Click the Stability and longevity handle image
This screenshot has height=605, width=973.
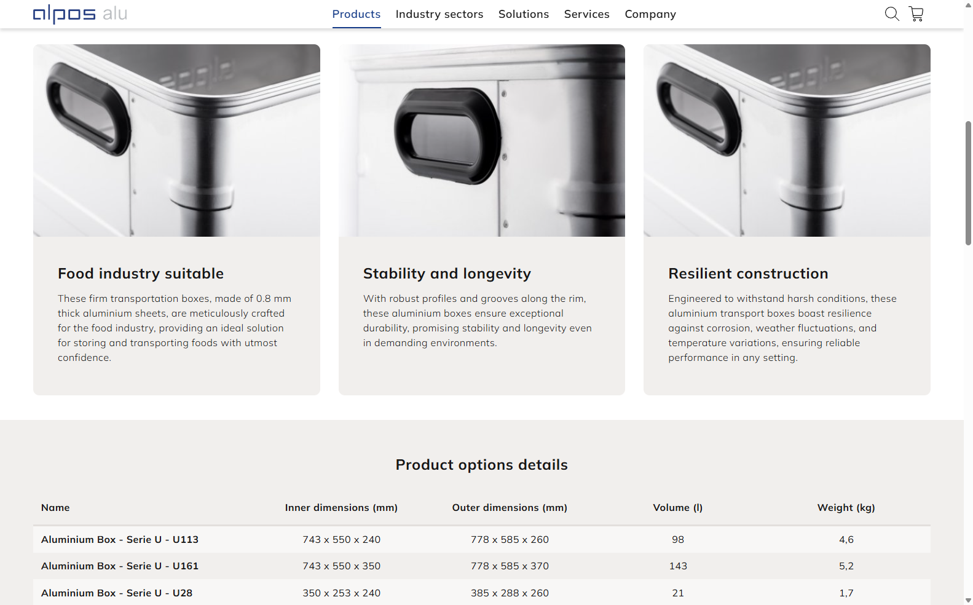(x=482, y=140)
